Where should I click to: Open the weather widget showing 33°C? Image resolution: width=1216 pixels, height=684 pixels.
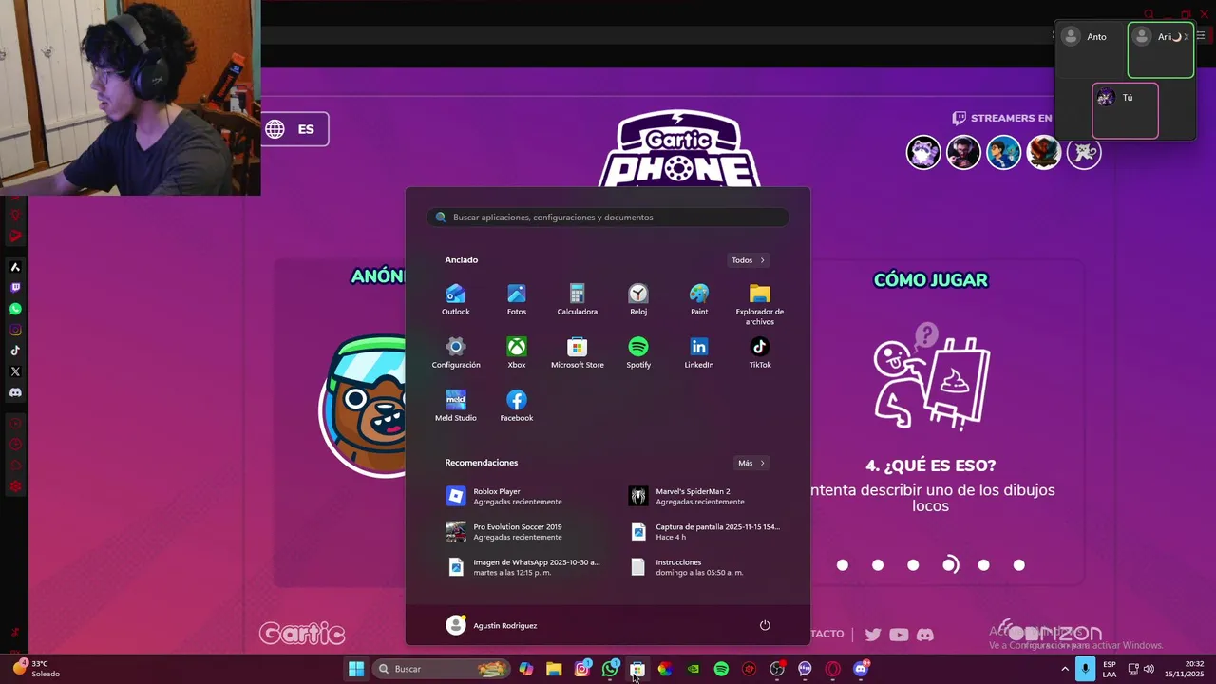click(x=36, y=669)
